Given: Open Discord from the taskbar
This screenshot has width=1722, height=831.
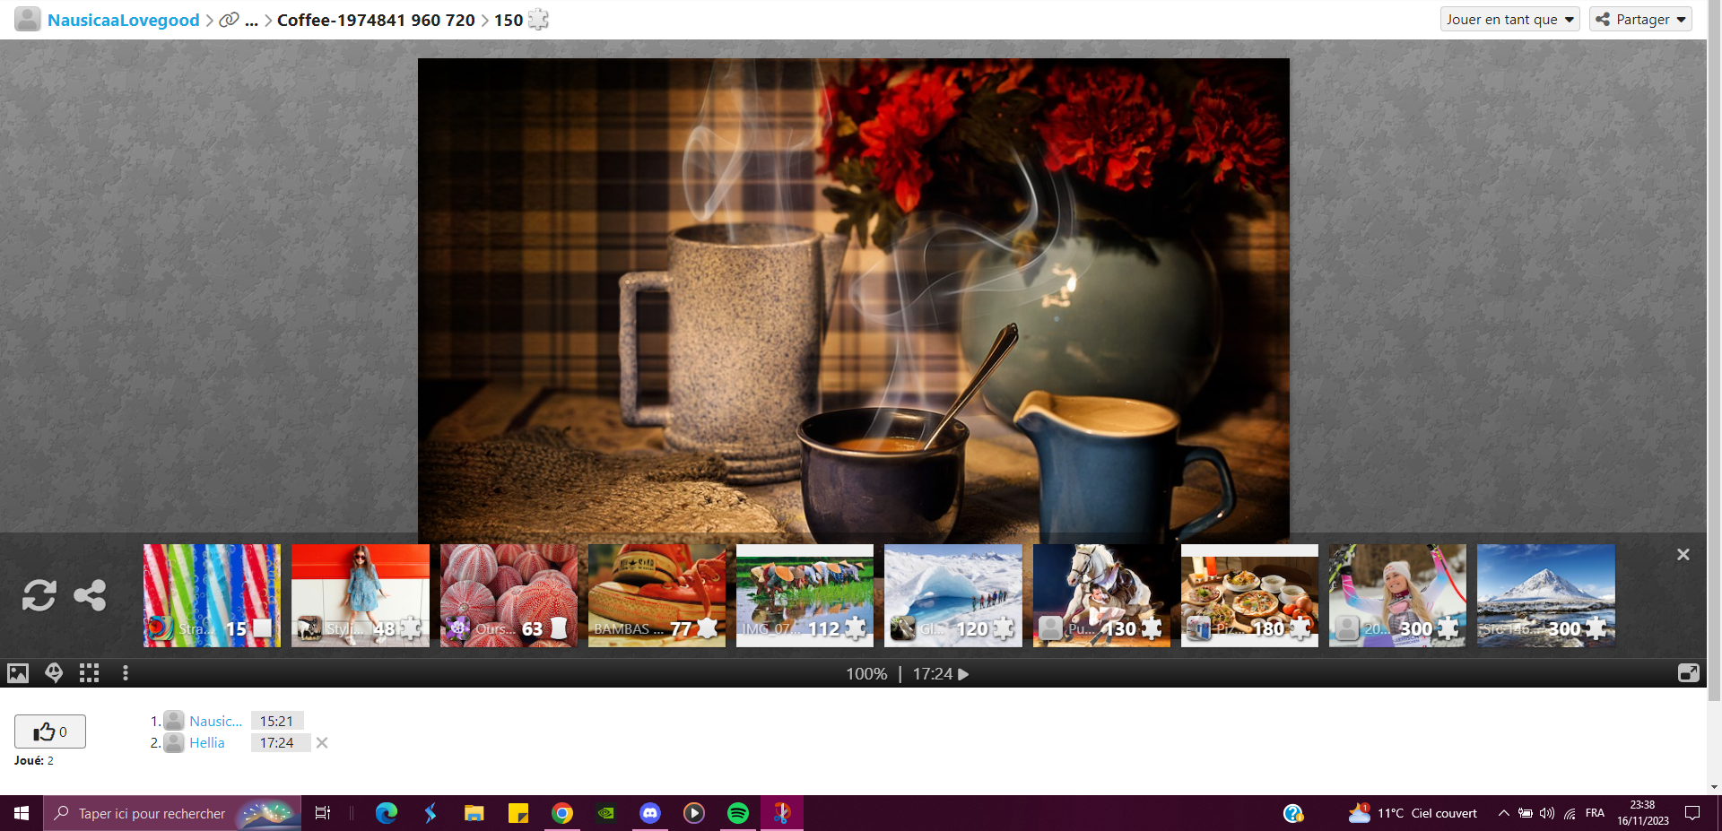Looking at the screenshot, I should 650,813.
